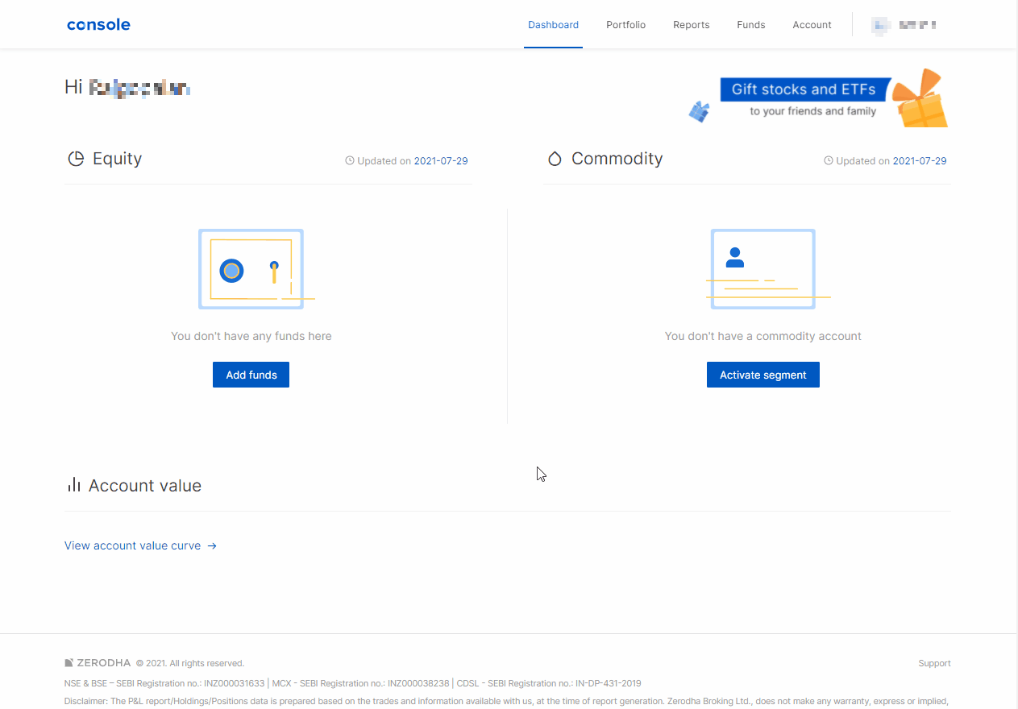Click Equity updated date 2021-07-29
Viewport: 1018px width, 709px height.
click(x=441, y=161)
